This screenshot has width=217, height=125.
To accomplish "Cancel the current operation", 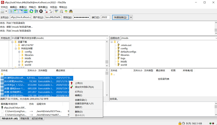I will (x=41, y=11).
